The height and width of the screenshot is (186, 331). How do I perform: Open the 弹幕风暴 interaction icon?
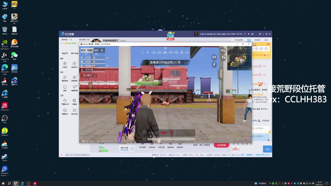[x=74, y=88]
